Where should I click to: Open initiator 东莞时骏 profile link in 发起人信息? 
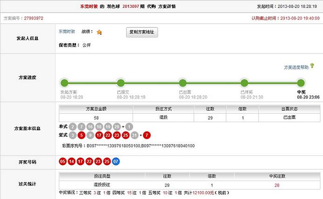click(67, 32)
